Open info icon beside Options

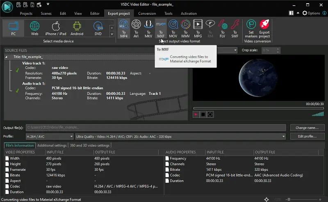coord(324,13)
